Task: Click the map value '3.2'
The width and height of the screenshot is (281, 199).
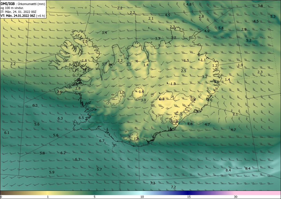Action: 205,77
